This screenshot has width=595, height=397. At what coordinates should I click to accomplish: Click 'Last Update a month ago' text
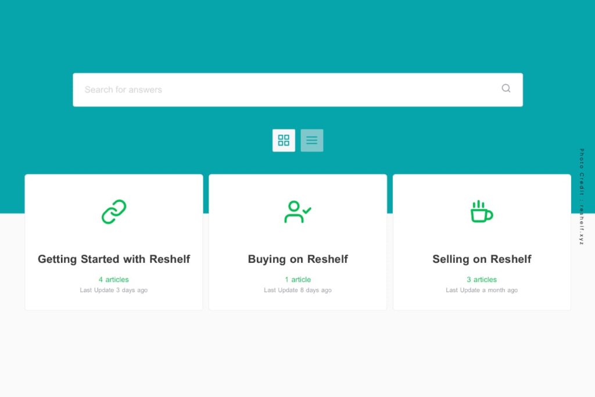(482, 290)
